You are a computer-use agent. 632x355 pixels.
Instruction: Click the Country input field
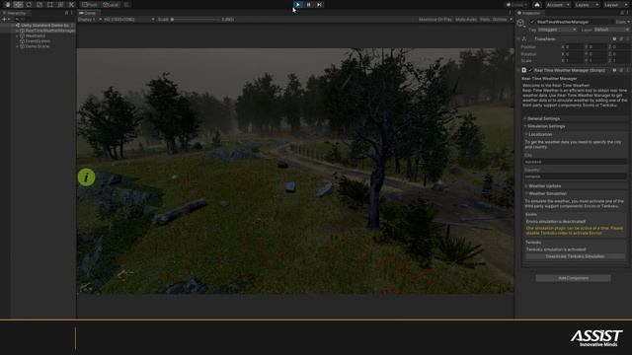tap(575, 177)
